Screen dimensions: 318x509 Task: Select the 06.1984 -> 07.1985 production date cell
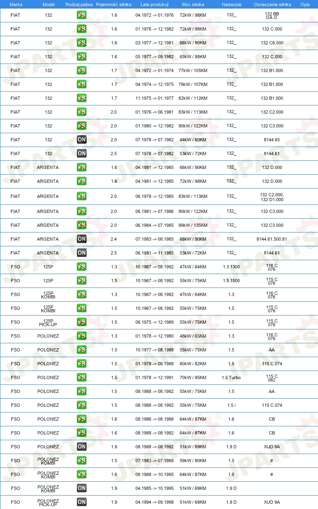click(155, 225)
